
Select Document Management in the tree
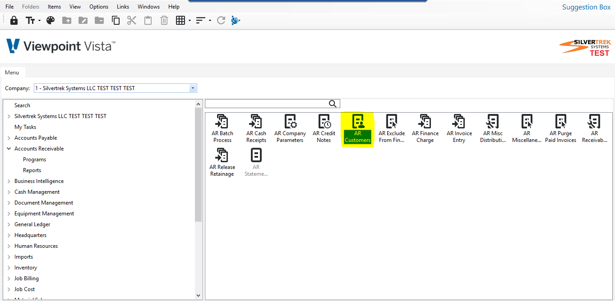pyautogui.click(x=44, y=203)
